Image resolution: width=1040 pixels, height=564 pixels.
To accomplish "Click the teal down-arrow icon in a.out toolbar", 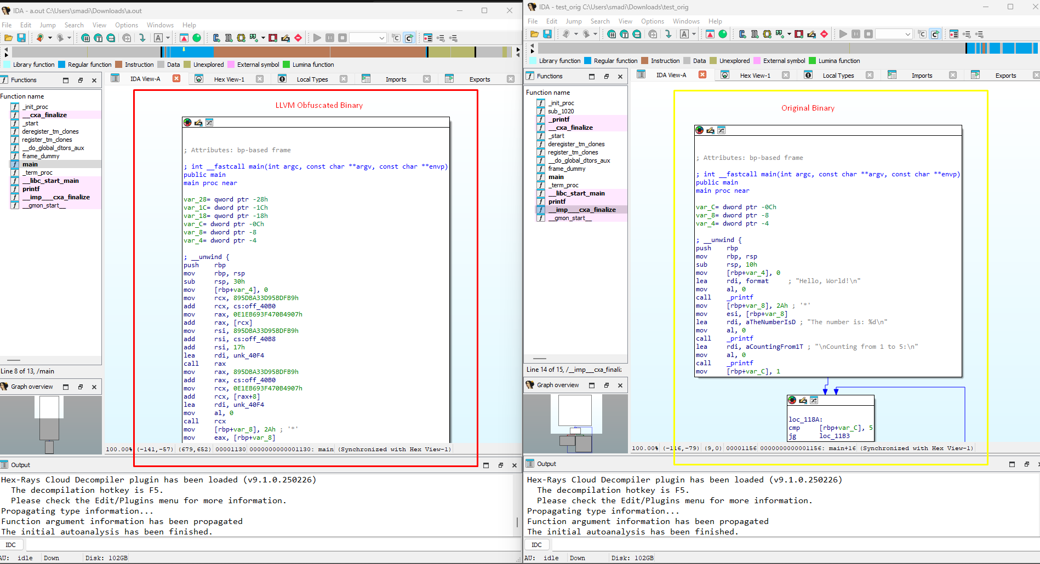I will click(x=142, y=38).
